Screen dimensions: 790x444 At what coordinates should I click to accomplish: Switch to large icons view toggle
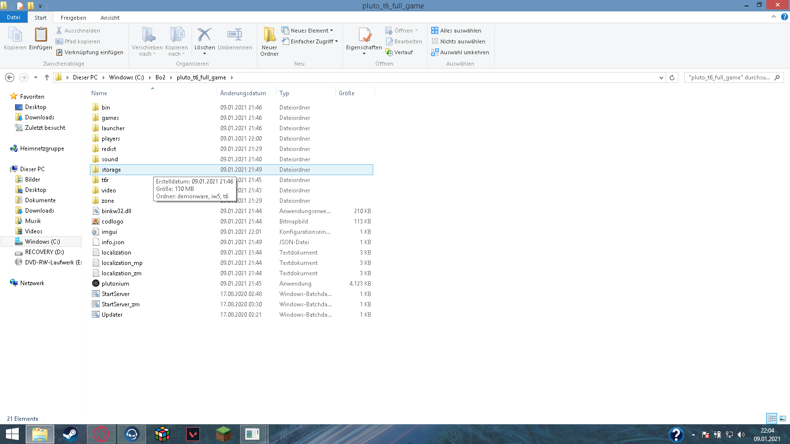[x=783, y=418]
